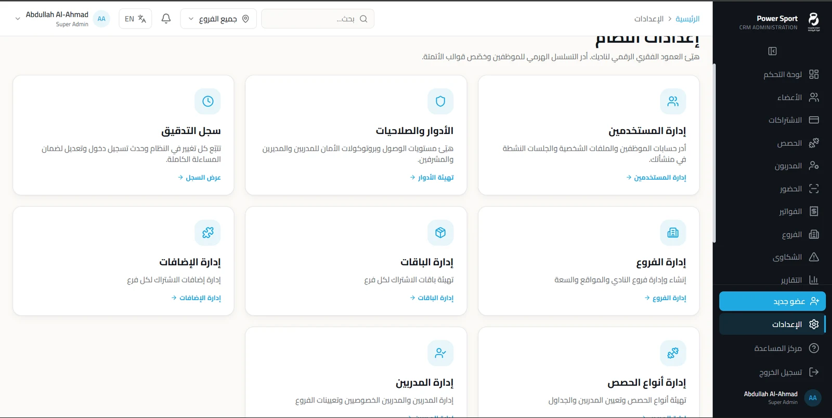Open notifications bell icon

click(x=166, y=19)
